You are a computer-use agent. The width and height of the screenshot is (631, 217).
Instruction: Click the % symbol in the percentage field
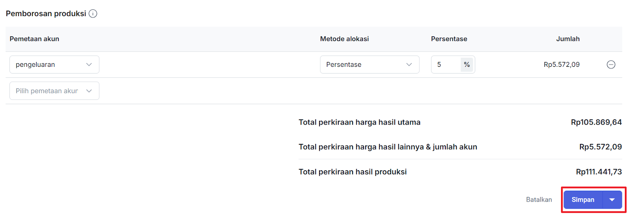coord(467,64)
